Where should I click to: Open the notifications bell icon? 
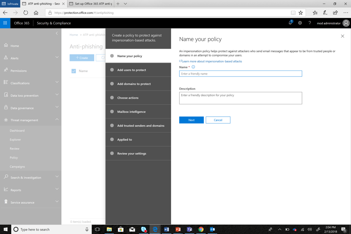click(290, 23)
